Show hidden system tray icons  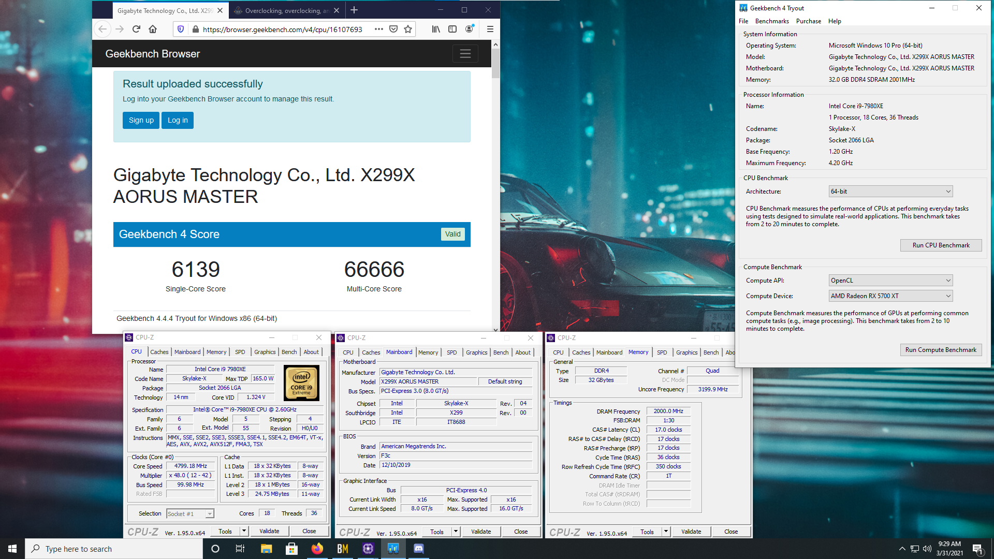pos(902,549)
